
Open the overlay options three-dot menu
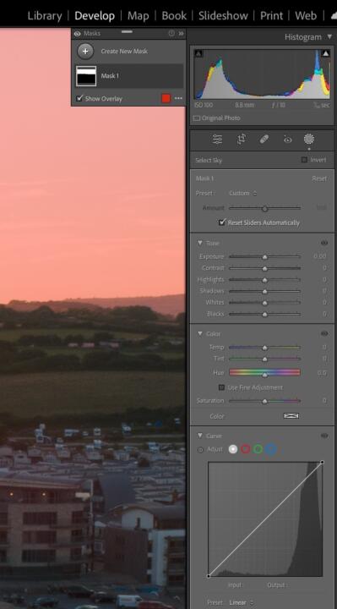[178, 98]
